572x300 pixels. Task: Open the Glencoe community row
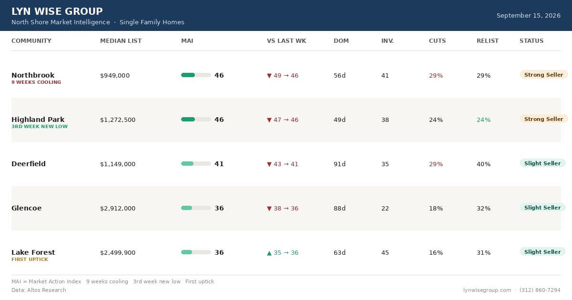pos(286,209)
